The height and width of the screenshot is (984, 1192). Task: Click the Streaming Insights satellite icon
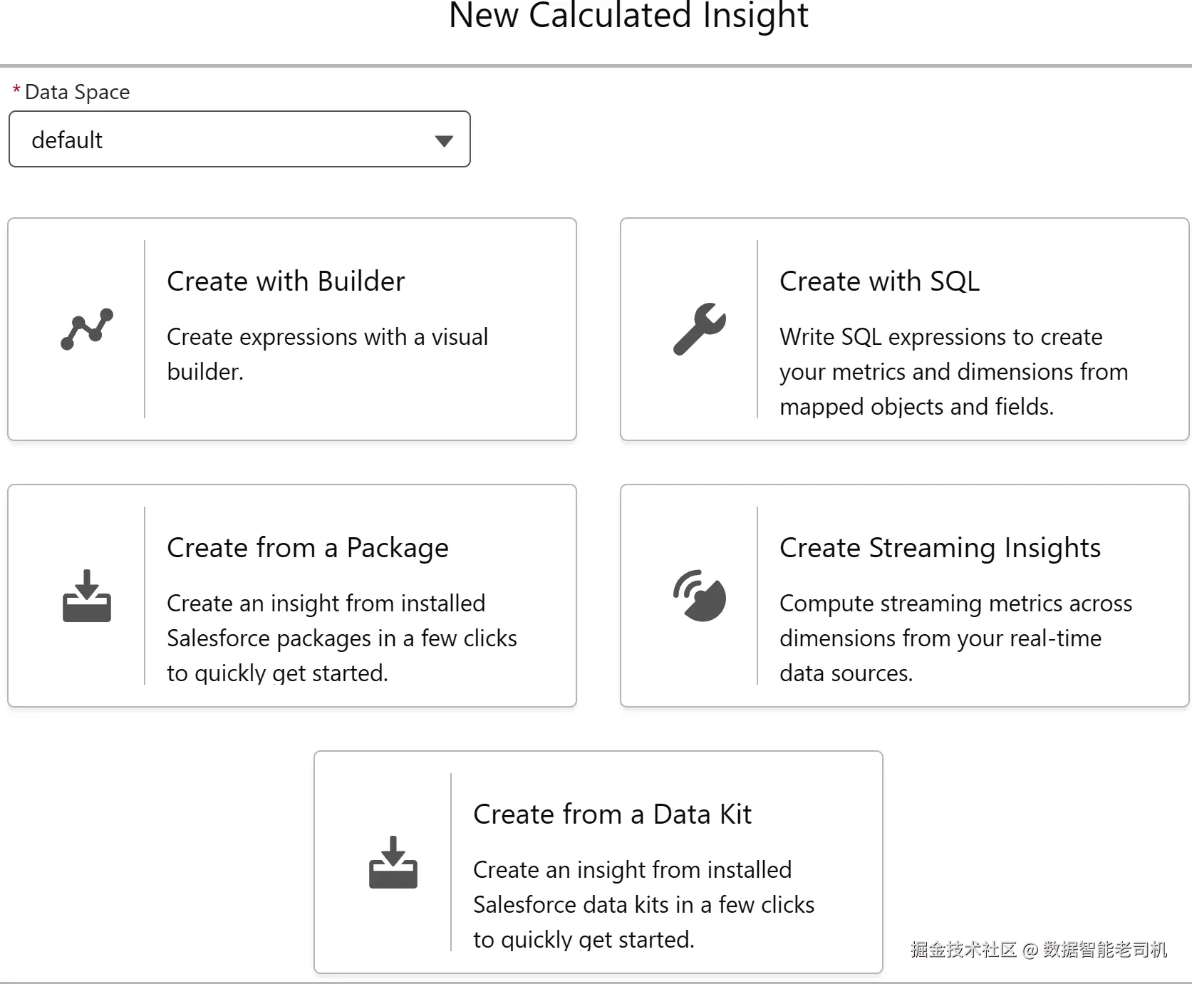700,596
